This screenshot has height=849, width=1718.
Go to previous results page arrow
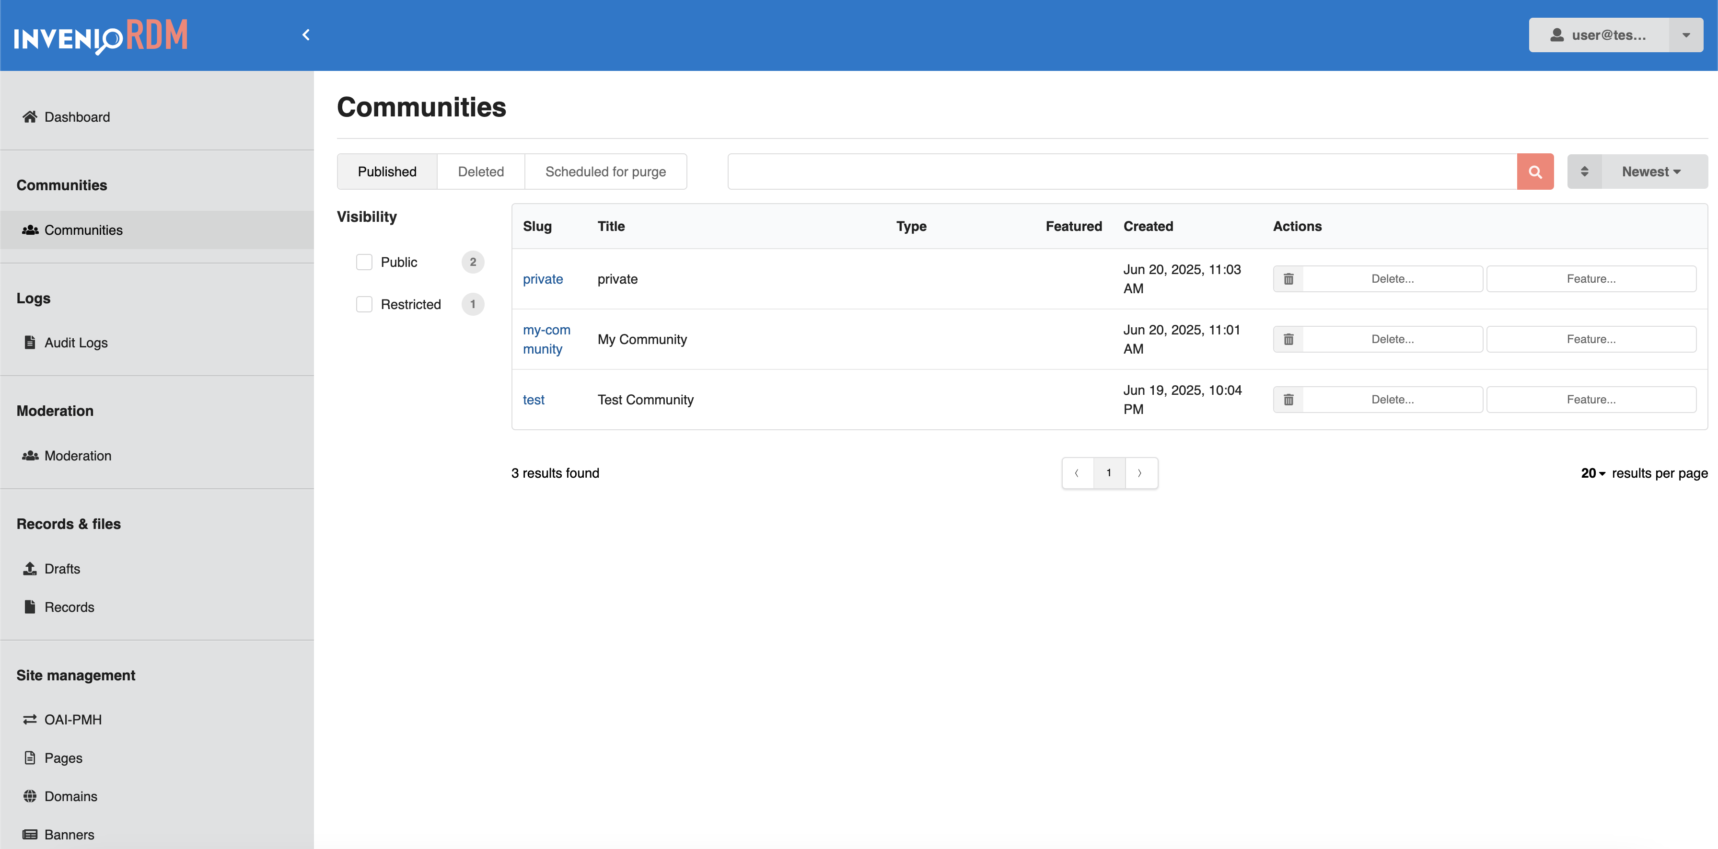click(x=1077, y=473)
